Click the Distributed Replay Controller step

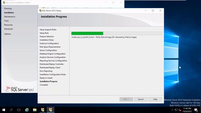pyautogui.click(x=52, y=64)
